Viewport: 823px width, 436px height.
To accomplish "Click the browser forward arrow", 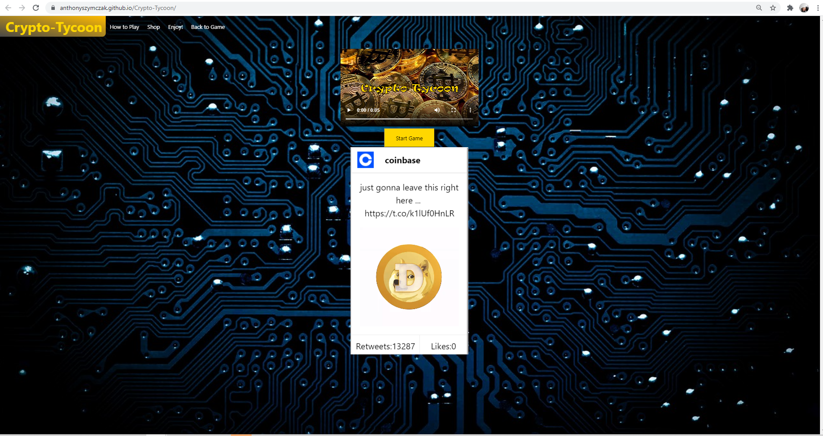I will (x=22, y=8).
